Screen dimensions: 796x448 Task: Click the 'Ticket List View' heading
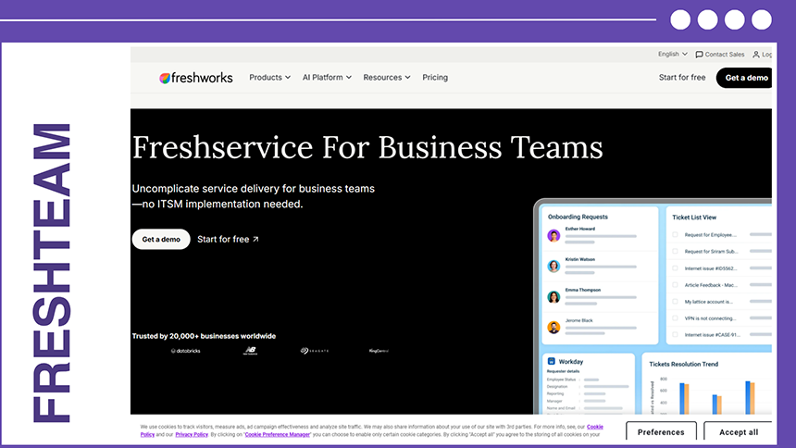click(694, 218)
